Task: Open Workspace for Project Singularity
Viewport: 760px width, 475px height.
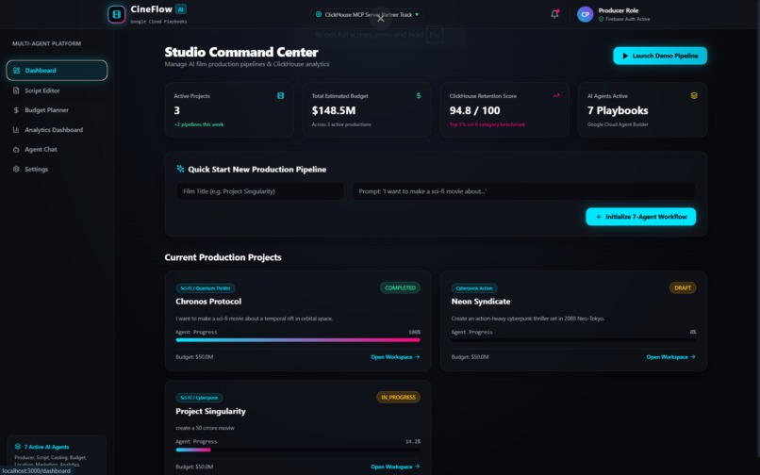Action: 395,467
